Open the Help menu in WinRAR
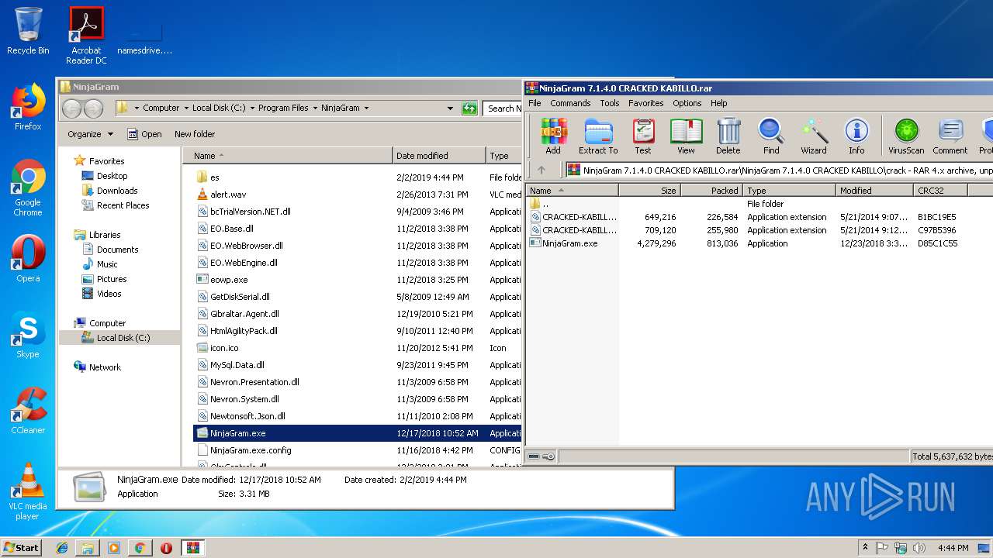 click(719, 103)
